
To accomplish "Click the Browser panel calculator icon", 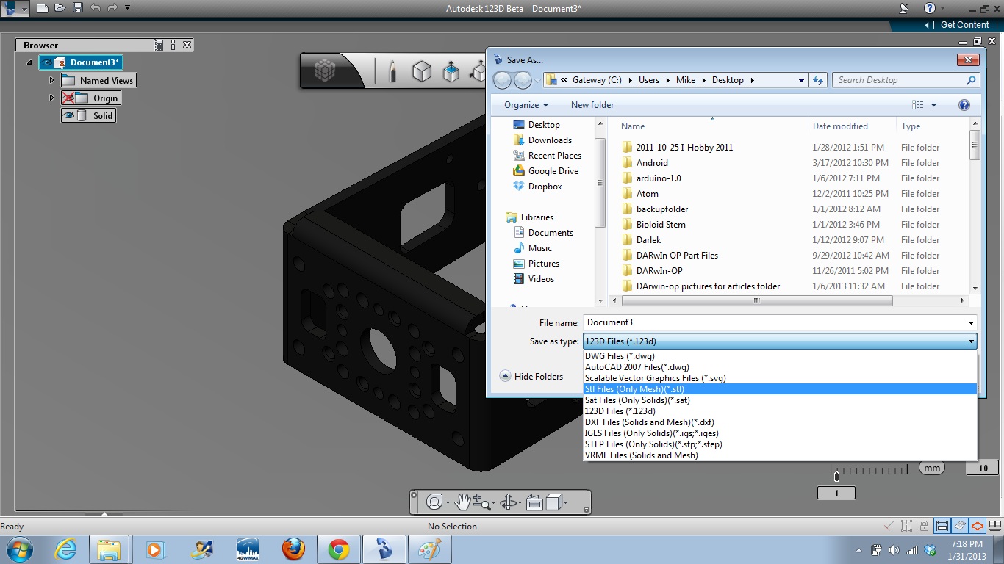I will pyautogui.click(x=159, y=45).
